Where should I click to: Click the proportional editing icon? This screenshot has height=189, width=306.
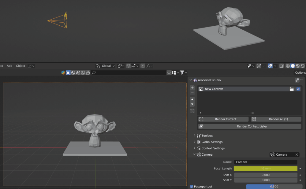[143, 66]
